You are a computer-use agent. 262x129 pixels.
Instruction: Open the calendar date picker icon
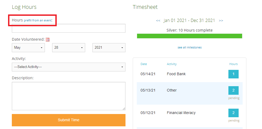point(48,39)
